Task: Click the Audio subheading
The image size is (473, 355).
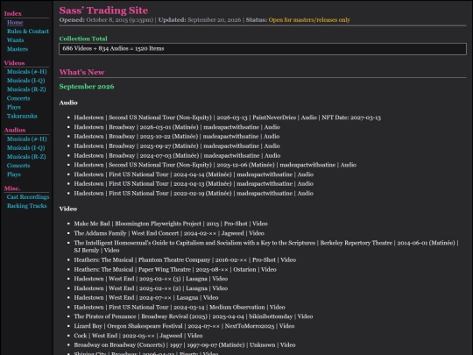Action: pyautogui.click(x=68, y=103)
